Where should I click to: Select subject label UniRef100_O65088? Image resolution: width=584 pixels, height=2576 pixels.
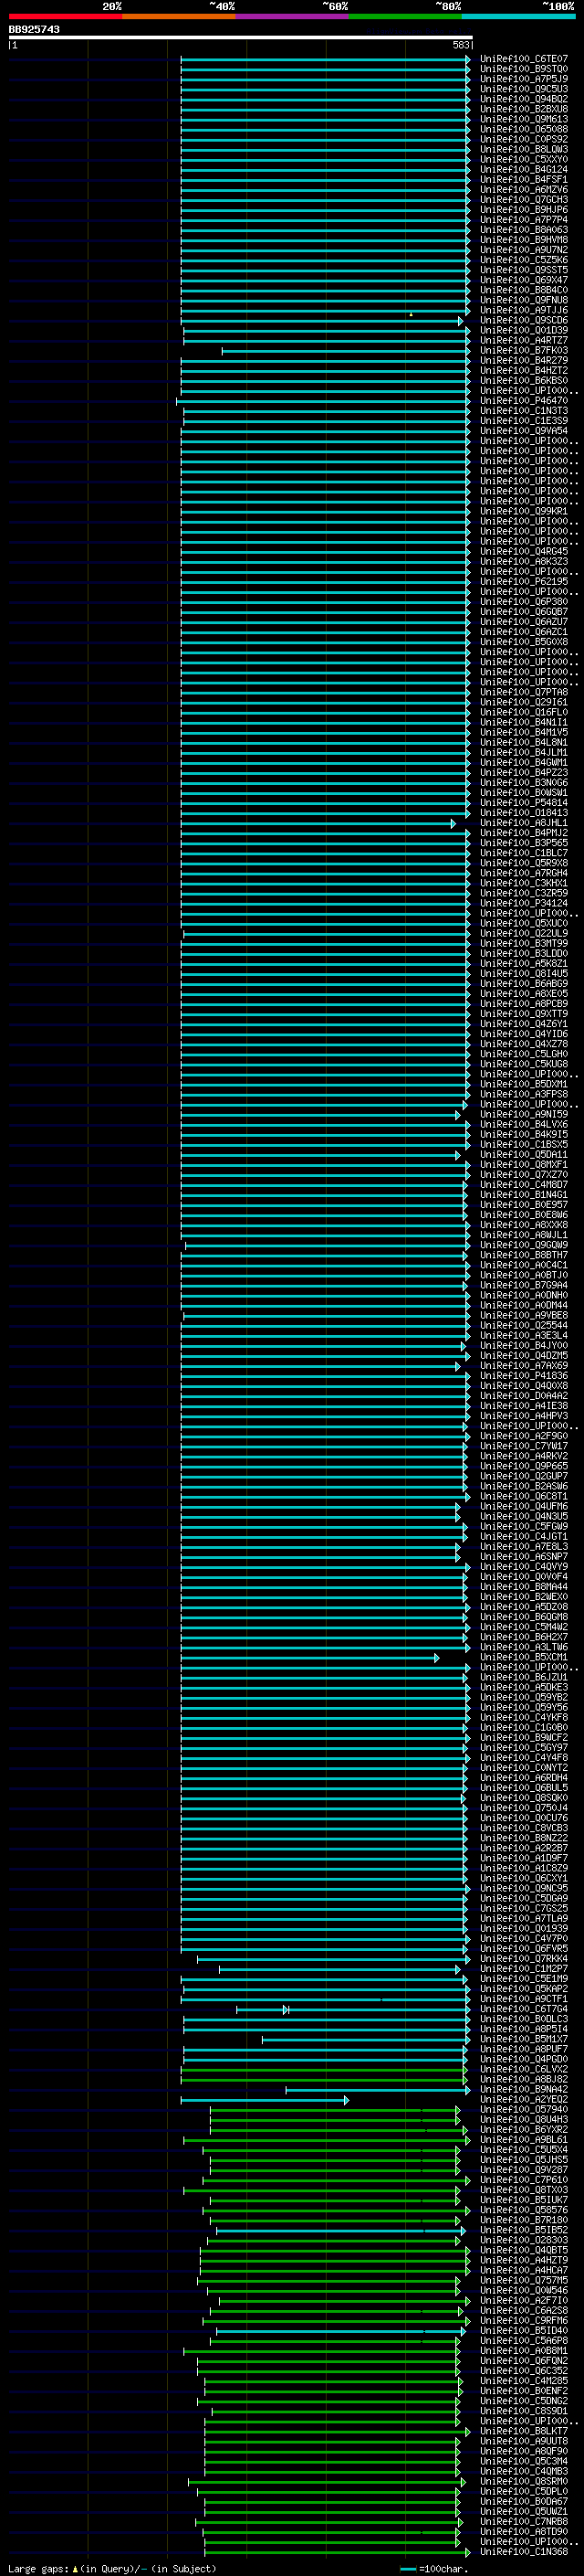[x=524, y=129]
